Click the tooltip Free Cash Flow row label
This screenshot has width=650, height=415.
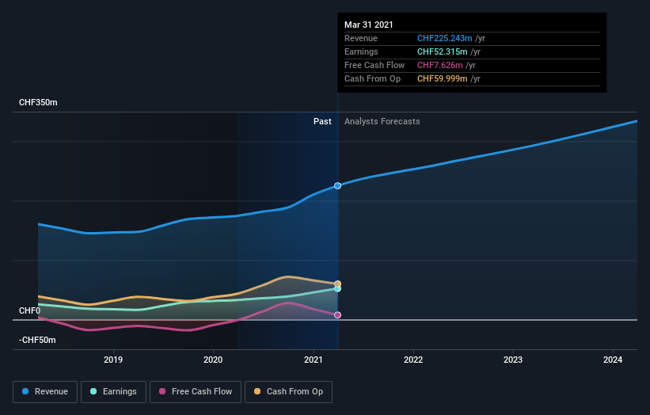point(374,65)
